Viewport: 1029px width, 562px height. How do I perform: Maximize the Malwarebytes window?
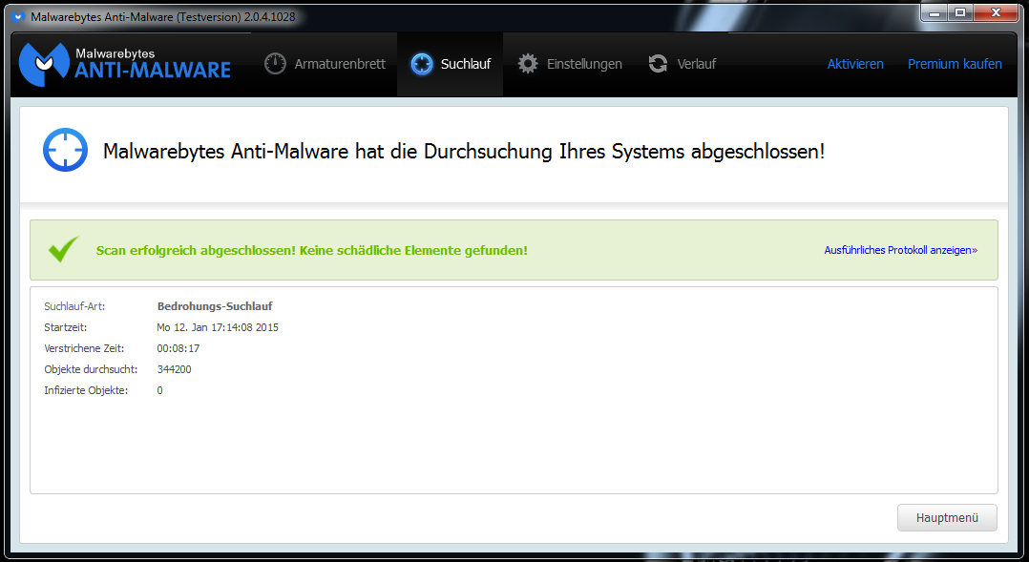point(959,12)
